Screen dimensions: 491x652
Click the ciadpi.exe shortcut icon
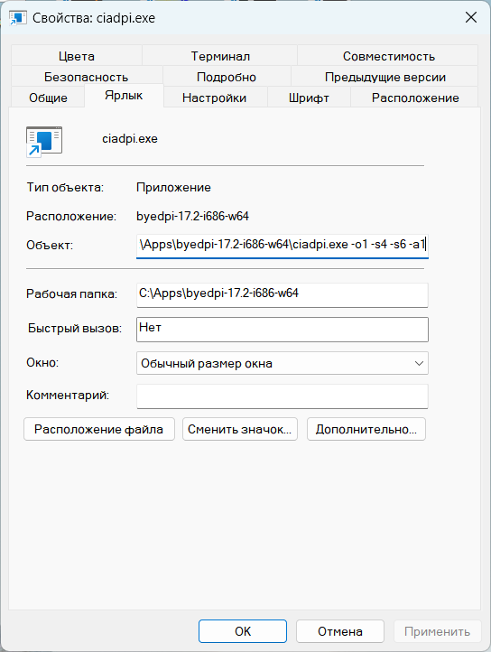pos(43,142)
